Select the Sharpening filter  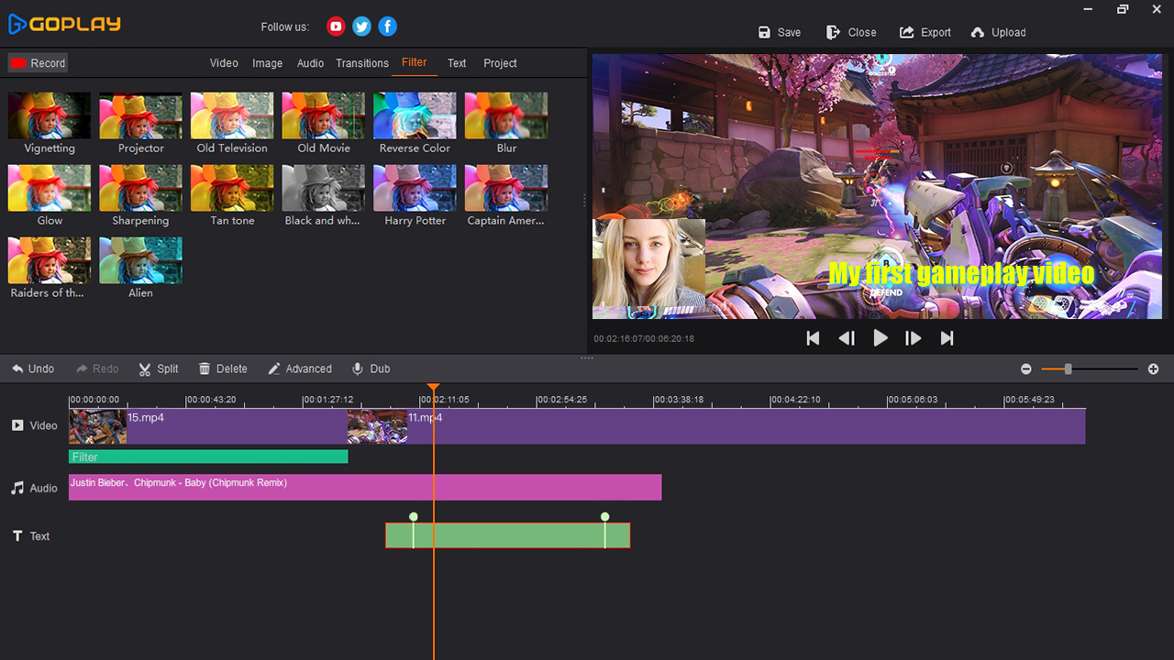pos(140,188)
